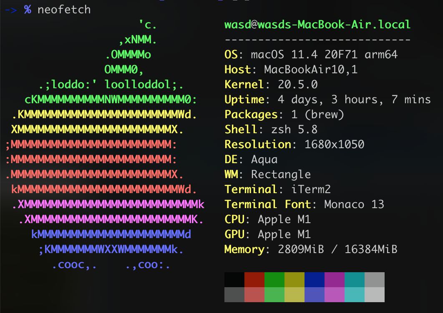Click the DE value Aqua
The height and width of the screenshot is (313, 443).
point(264,159)
